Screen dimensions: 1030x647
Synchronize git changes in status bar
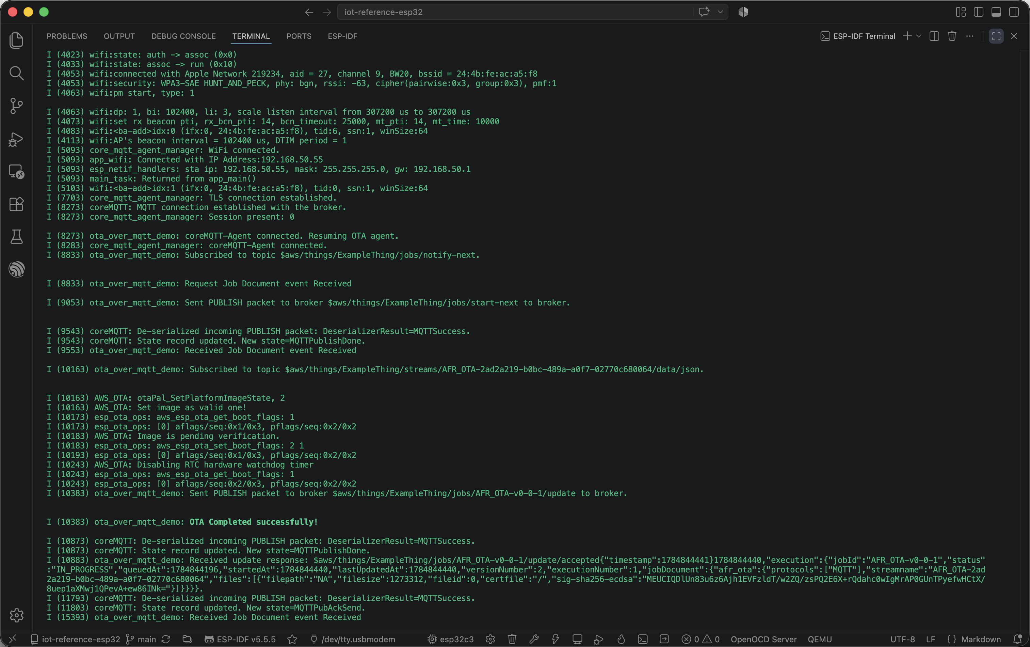click(166, 639)
